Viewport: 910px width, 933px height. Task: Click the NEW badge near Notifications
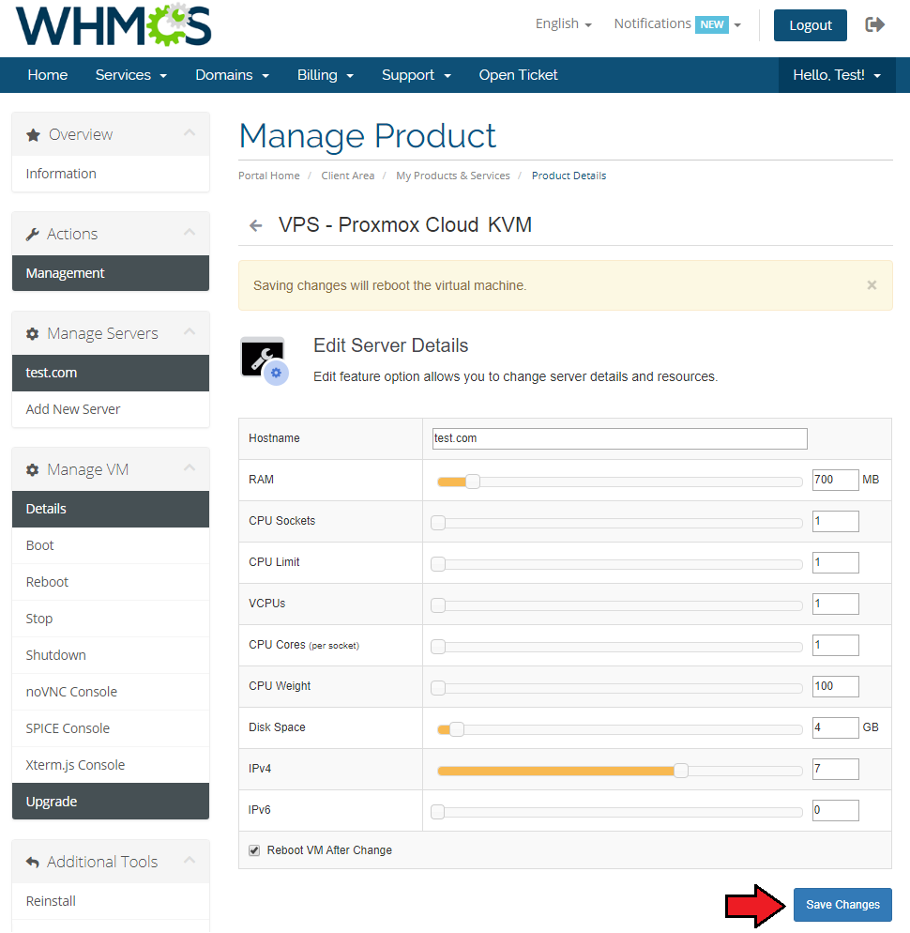click(x=711, y=24)
